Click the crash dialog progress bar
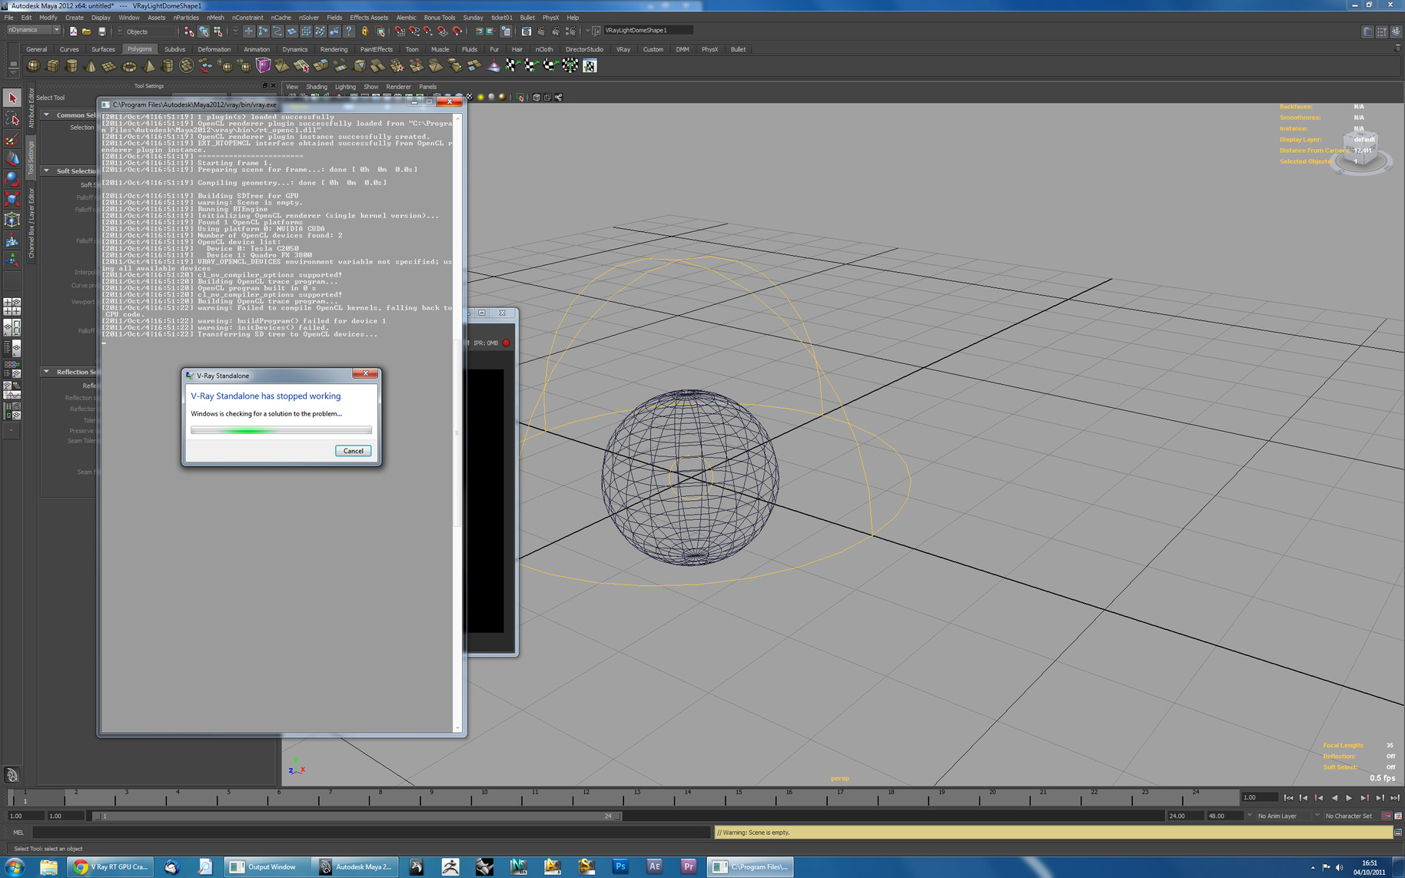 point(281,430)
